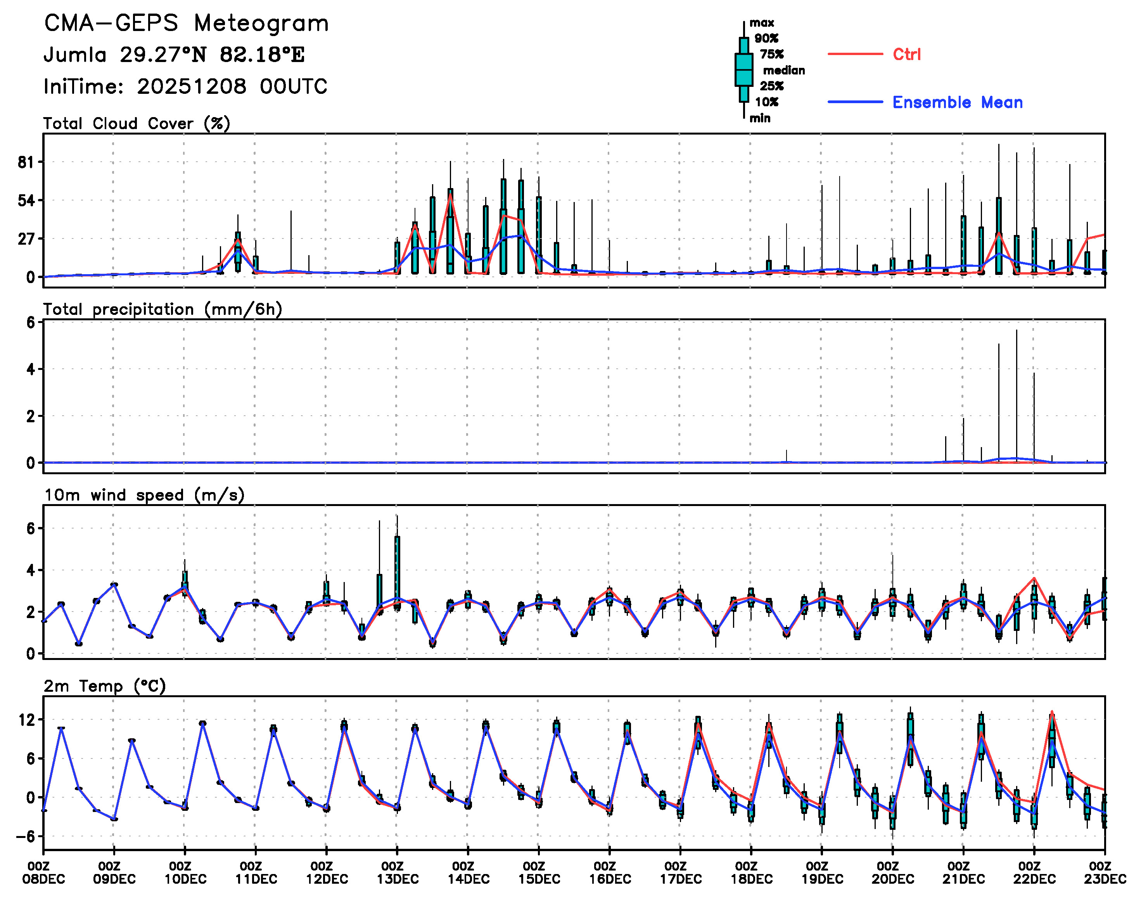1141x900 pixels.
Task: Click the median label in legend
Action: click(784, 70)
